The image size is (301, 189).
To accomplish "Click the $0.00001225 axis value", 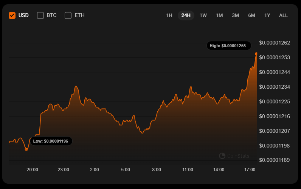I will (275, 101).
